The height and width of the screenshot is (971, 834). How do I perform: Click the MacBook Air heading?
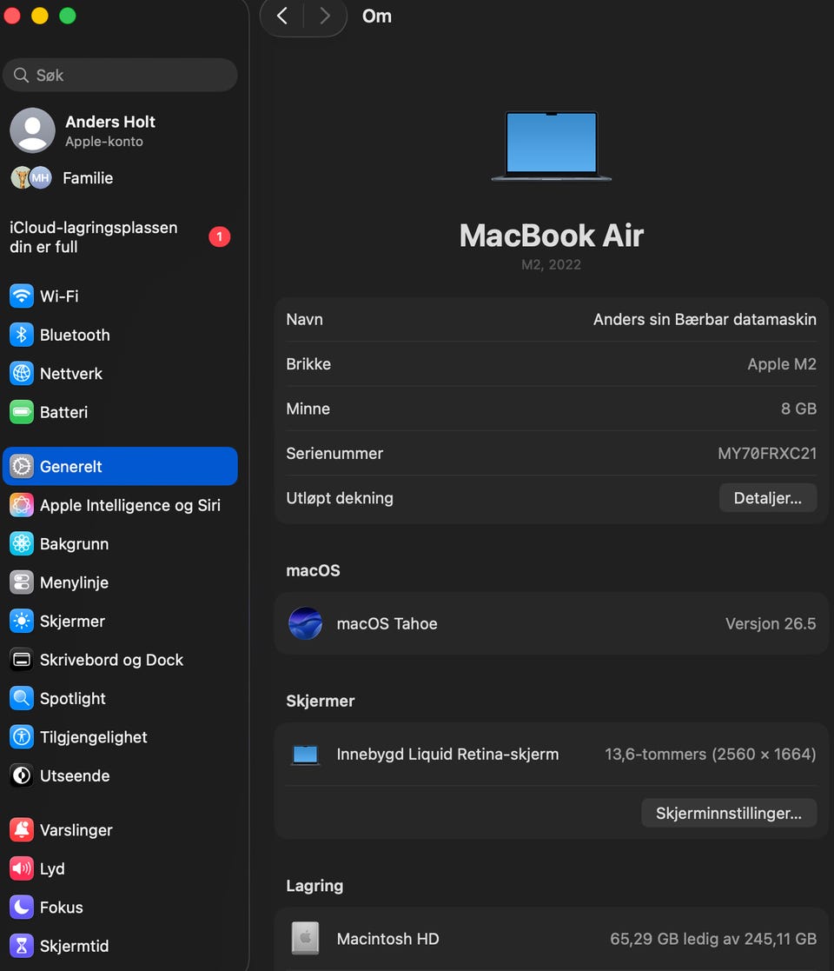pyautogui.click(x=552, y=236)
